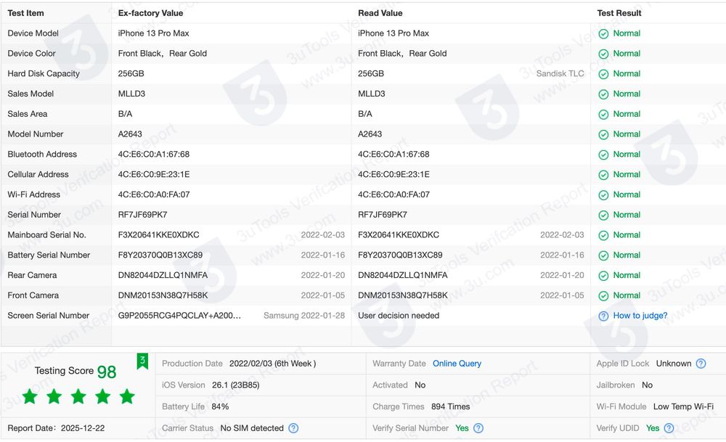This screenshot has height=442, width=726.
Task: Select the Sandisk TLC label in Hard Disk row
Action: tap(560, 73)
